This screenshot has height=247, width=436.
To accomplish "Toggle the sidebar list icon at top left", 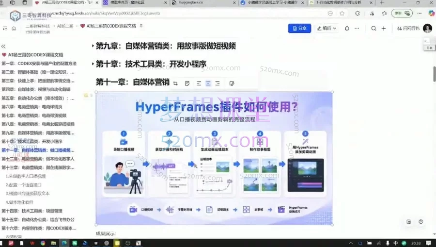I will tap(5, 29).
